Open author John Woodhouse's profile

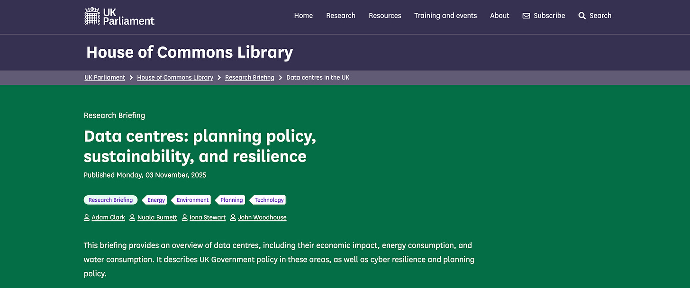[x=262, y=217]
